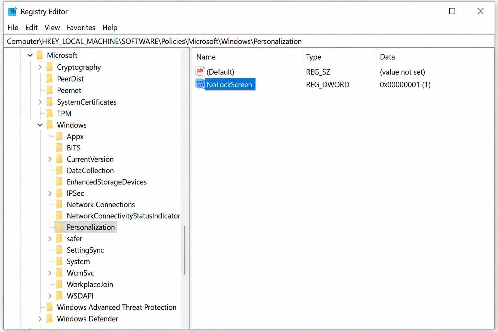The height and width of the screenshot is (332, 498).
Task: Expand the WcmSvc key
Action: coord(50,273)
